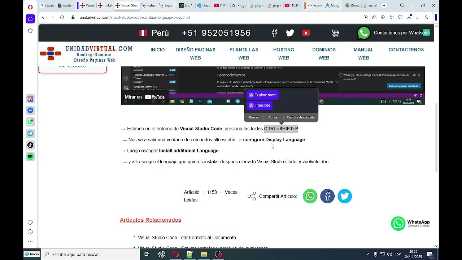Open the website's YouTube header icon
Viewport: 462px width, 260px height.
tap(306, 33)
